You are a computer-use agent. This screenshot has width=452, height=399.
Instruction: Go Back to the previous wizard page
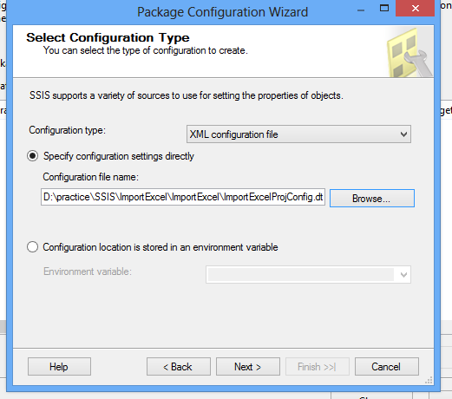point(179,367)
